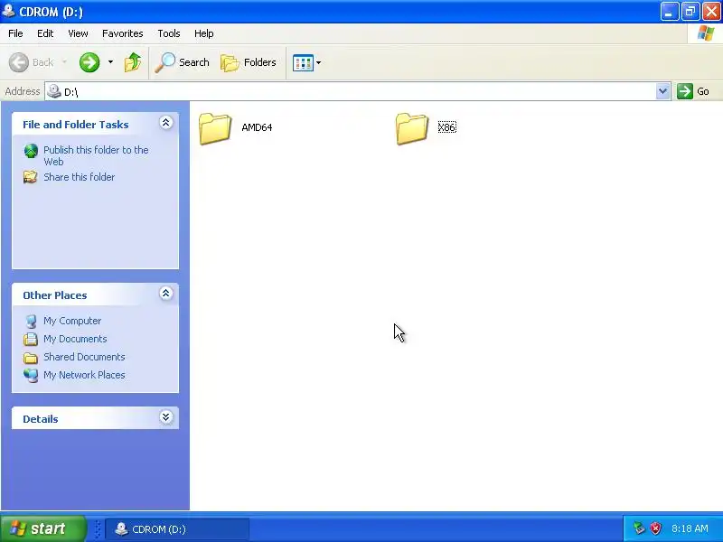Click Share this folder link

[80, 177]
